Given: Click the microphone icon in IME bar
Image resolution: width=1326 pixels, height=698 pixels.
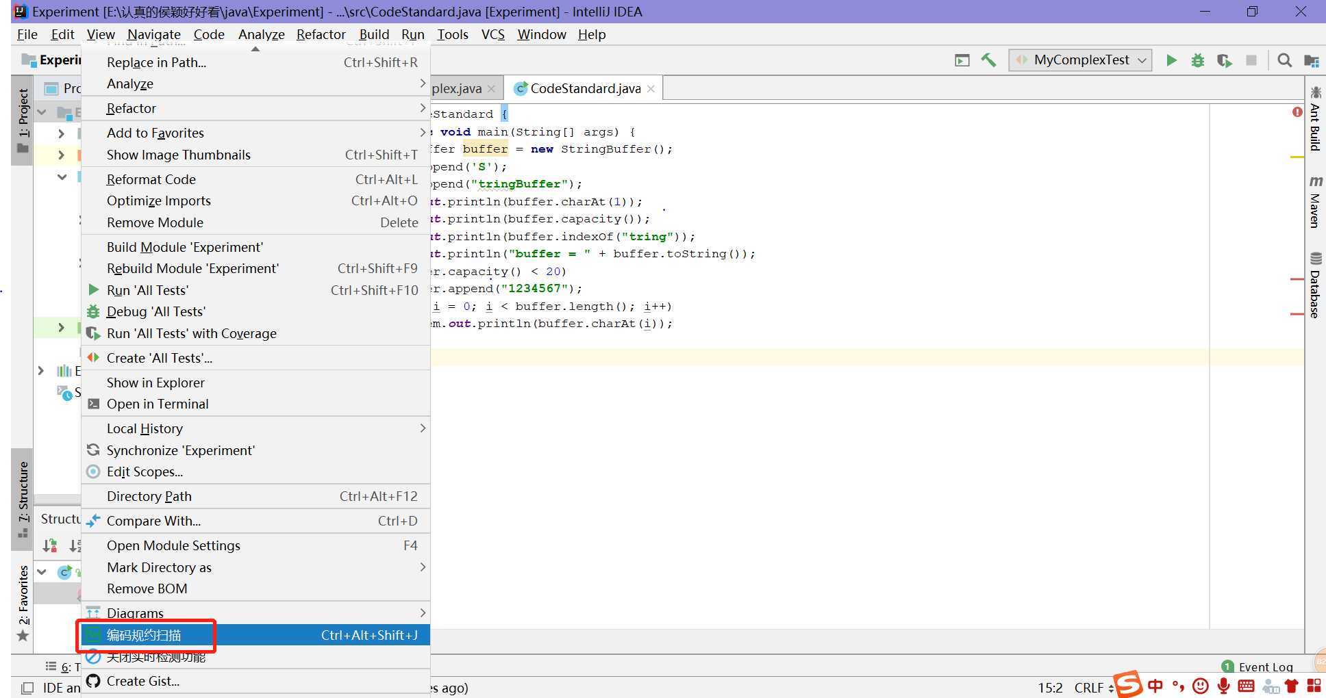Looking at the screenshot, I should point(1224,686).
